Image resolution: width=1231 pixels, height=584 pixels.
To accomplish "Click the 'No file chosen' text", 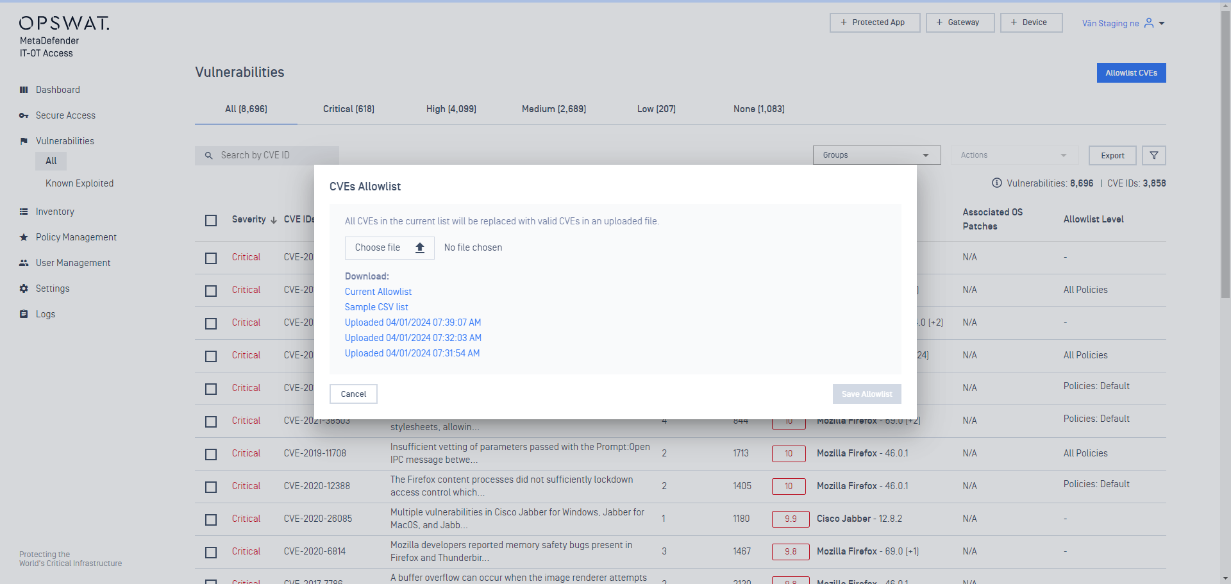I will click(x=473, y=247).
